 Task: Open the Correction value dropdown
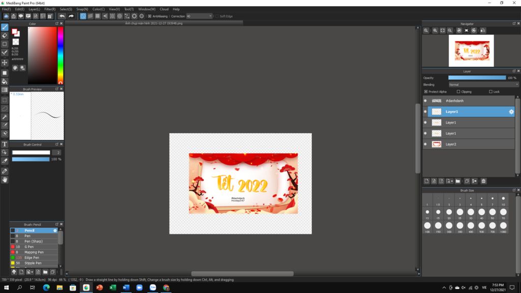(x=210, y=16)
